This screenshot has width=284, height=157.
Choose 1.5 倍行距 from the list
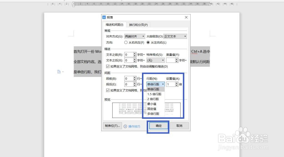(156, 94)
